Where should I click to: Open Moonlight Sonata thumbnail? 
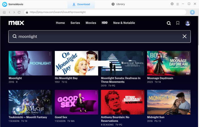point(123,63)
